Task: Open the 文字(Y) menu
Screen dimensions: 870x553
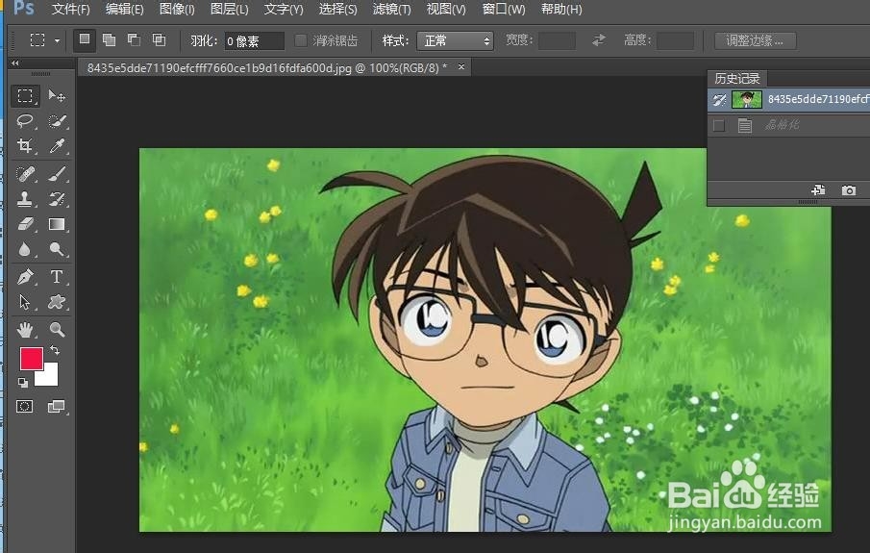Action: (x=284, y=9)
